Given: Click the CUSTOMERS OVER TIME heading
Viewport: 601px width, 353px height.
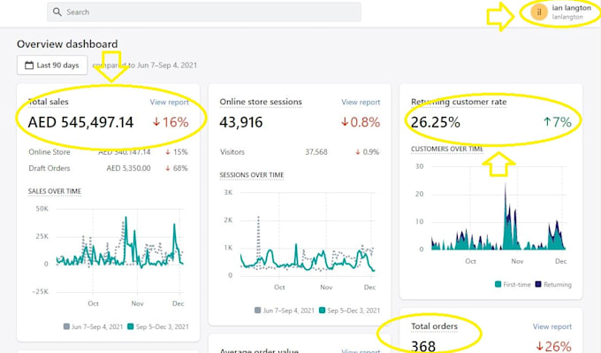Looking at the screenshot, I should (x=447, y=149).
